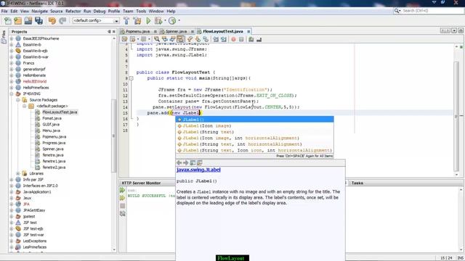Viewport: 465px width, 261px height.
Task: Select JLabel(Icon image) completion item
Action: coord(254,125)
